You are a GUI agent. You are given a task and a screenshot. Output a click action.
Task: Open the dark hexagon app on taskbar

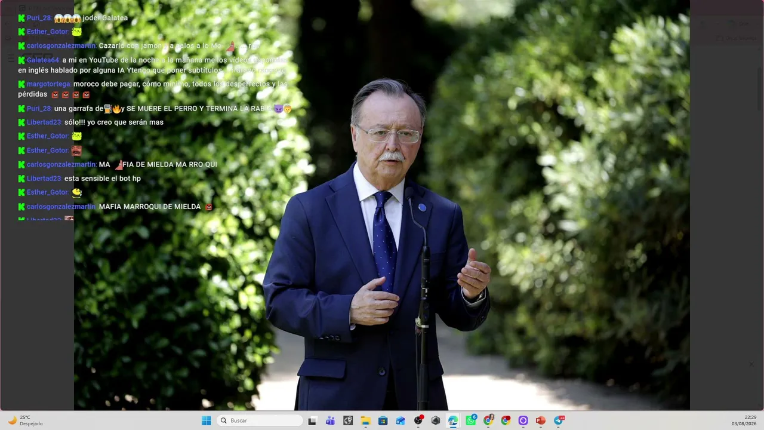click(x=436, y=420)
